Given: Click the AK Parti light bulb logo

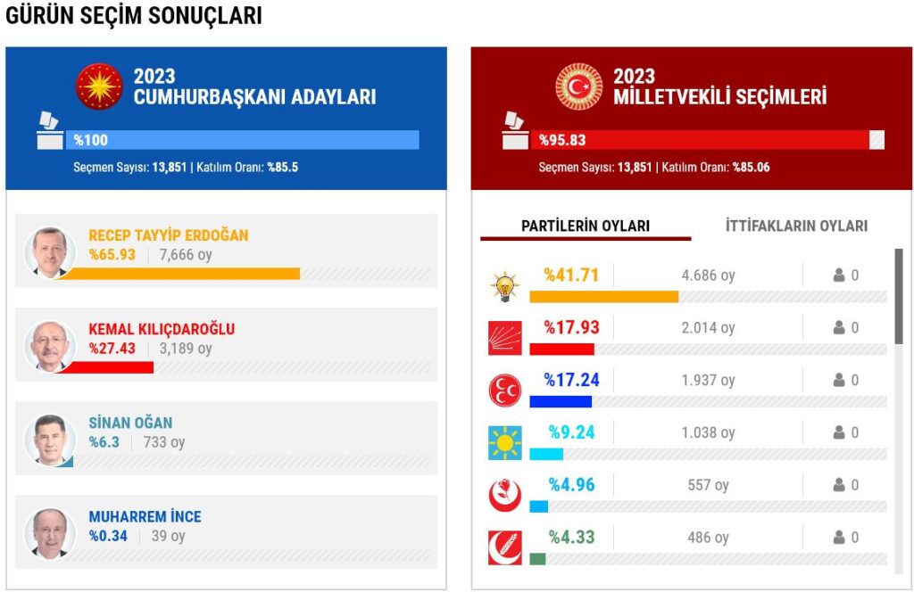Looking at the screenshot, I should (504, 286).
